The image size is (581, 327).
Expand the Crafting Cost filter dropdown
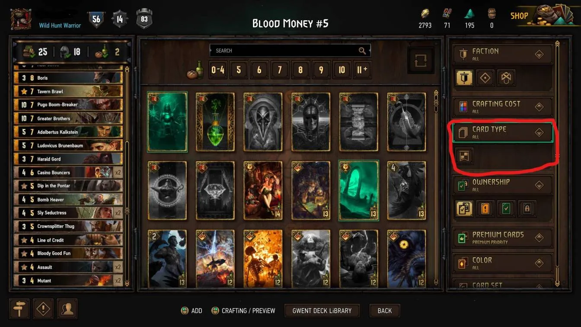coord(503,106)
